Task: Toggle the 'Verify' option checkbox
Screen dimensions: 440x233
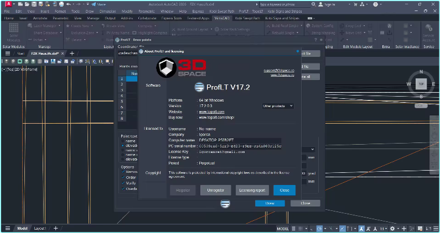Action: click(x=123, y=183)
